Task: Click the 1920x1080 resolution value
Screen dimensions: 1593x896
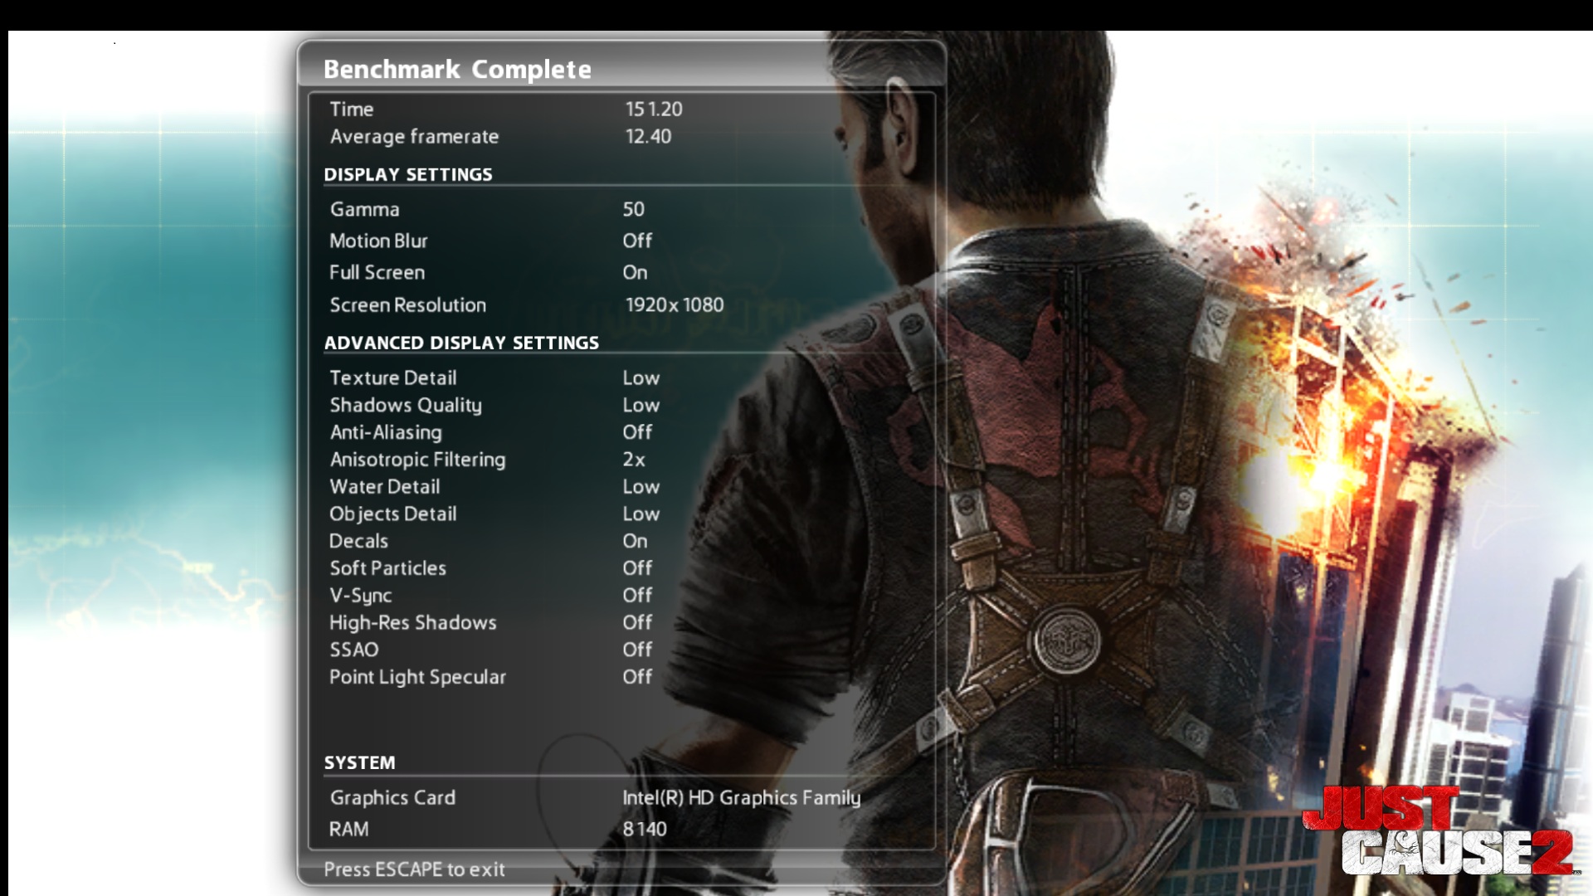Action: point(675,304)
